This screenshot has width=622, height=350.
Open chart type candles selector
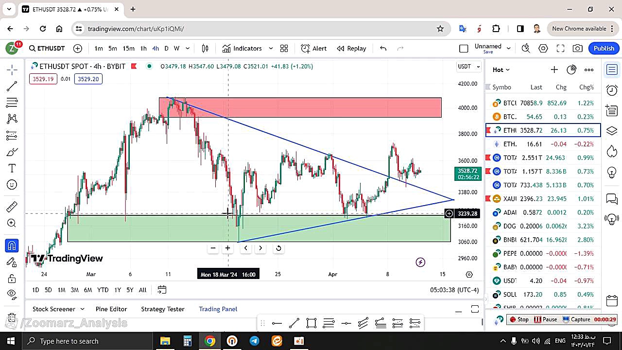pos(205,48)
